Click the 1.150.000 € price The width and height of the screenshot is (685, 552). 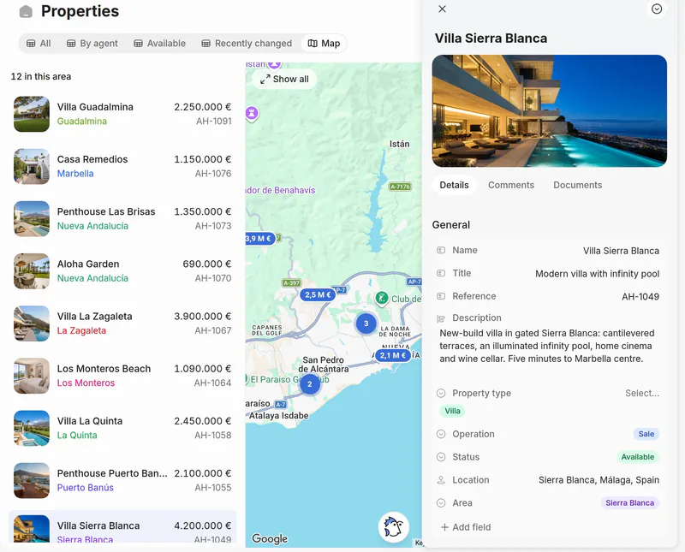[203, 159]
